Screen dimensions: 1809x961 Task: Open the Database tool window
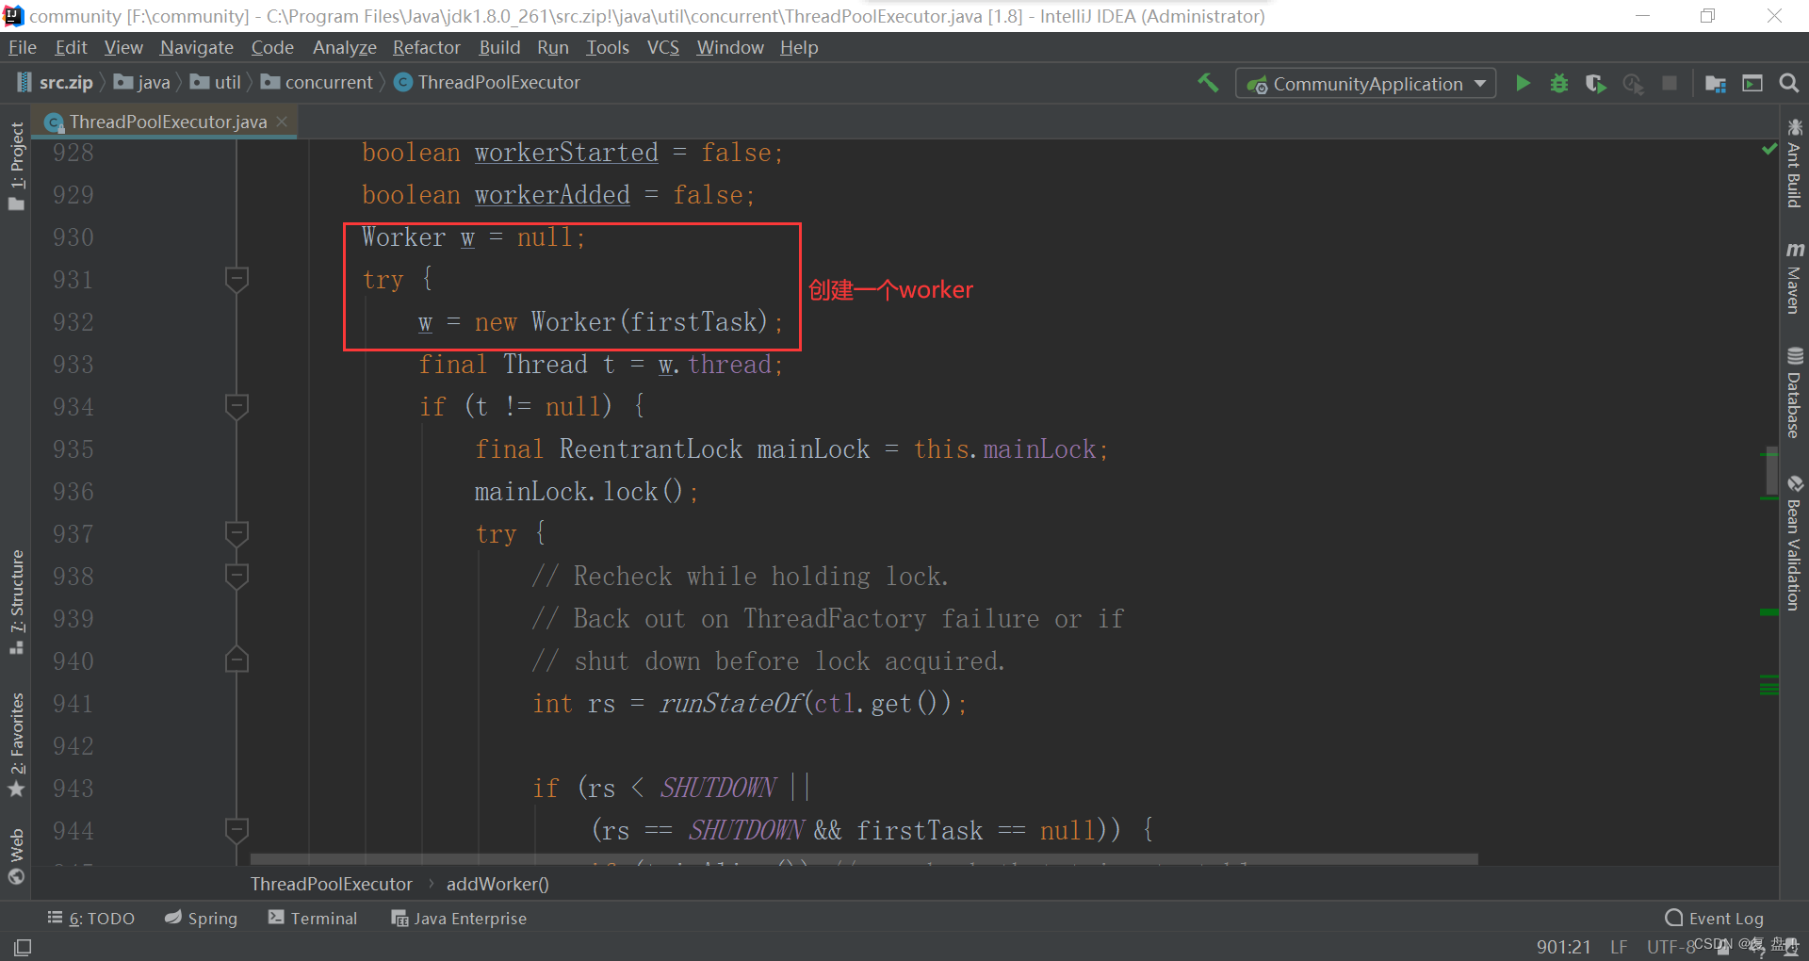[x=1794, y=394]
